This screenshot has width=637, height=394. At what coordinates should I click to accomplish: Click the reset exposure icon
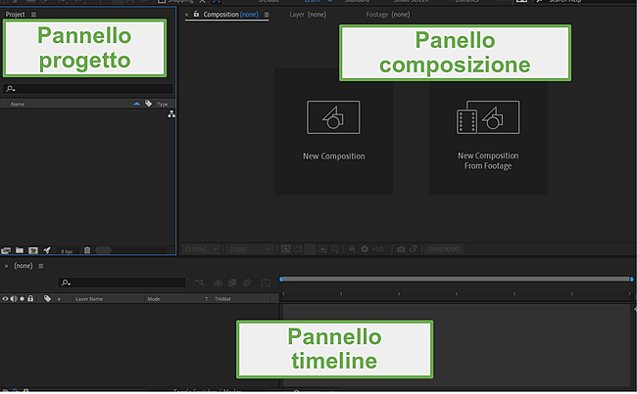pos(365,249)
